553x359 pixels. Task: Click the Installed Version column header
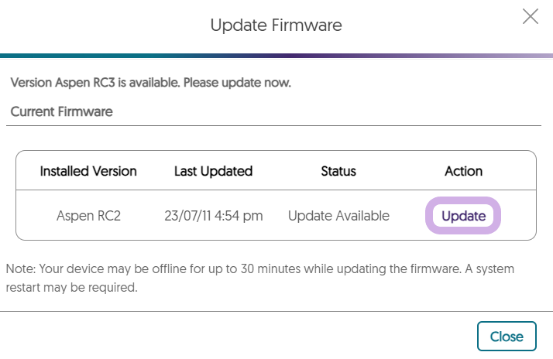click(88, 171)
